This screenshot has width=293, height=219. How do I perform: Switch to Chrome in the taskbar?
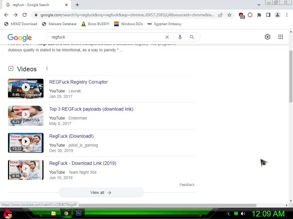click(66, 213)
